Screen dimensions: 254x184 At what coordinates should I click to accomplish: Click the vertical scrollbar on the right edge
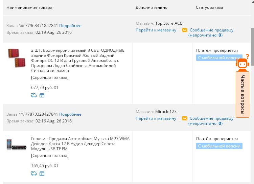coord(252,51)
